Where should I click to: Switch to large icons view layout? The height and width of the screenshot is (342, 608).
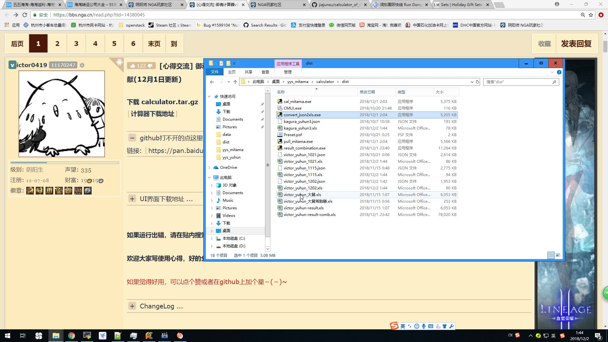(558, 255)
